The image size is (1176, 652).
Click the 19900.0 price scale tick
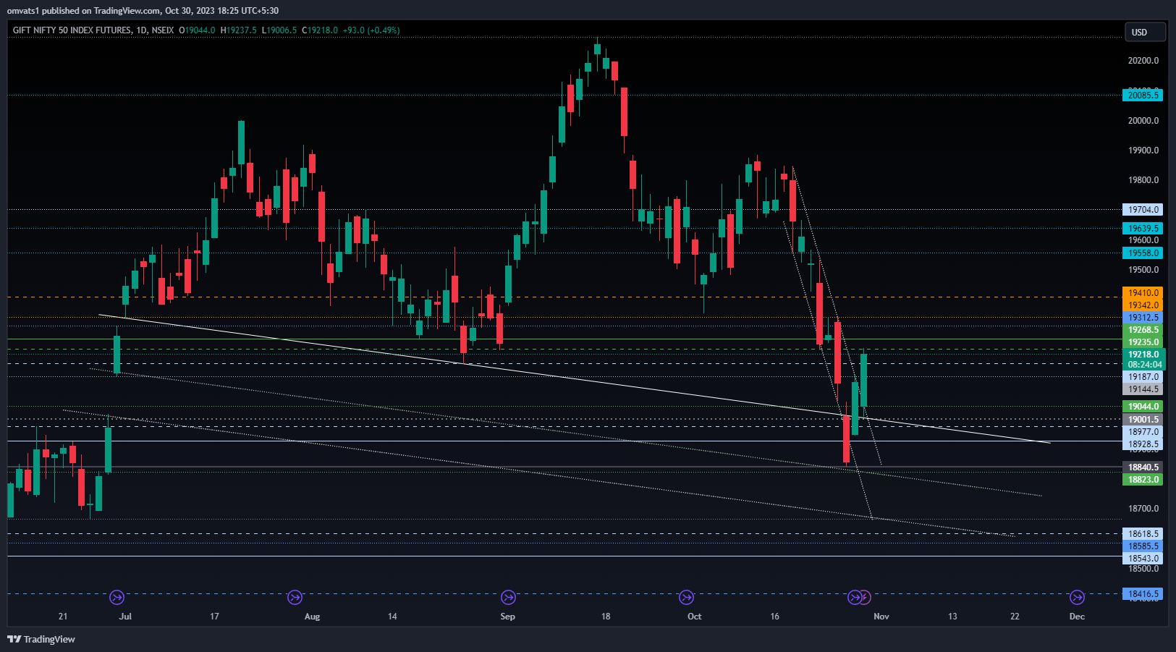[x=1143, y=151]
